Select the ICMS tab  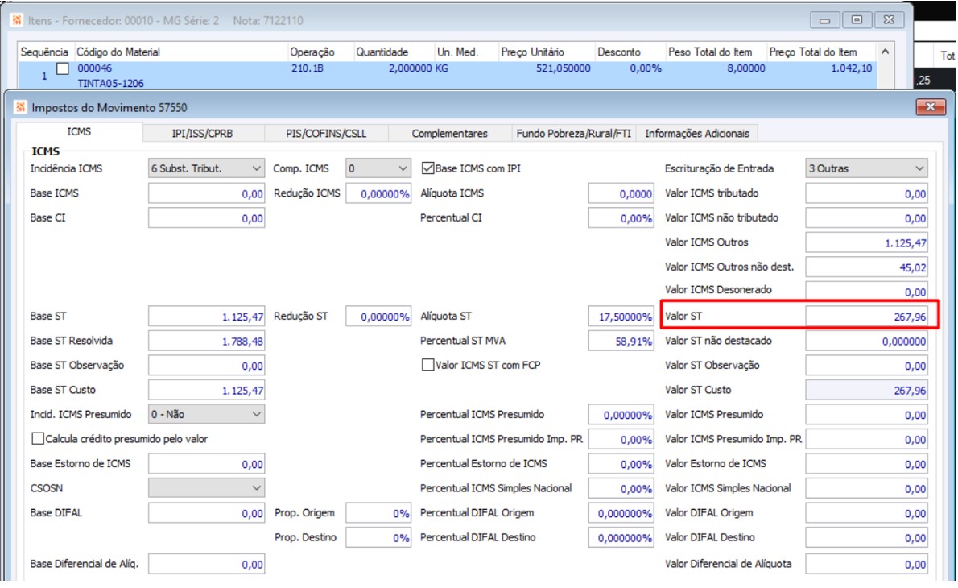click(79, 132)
